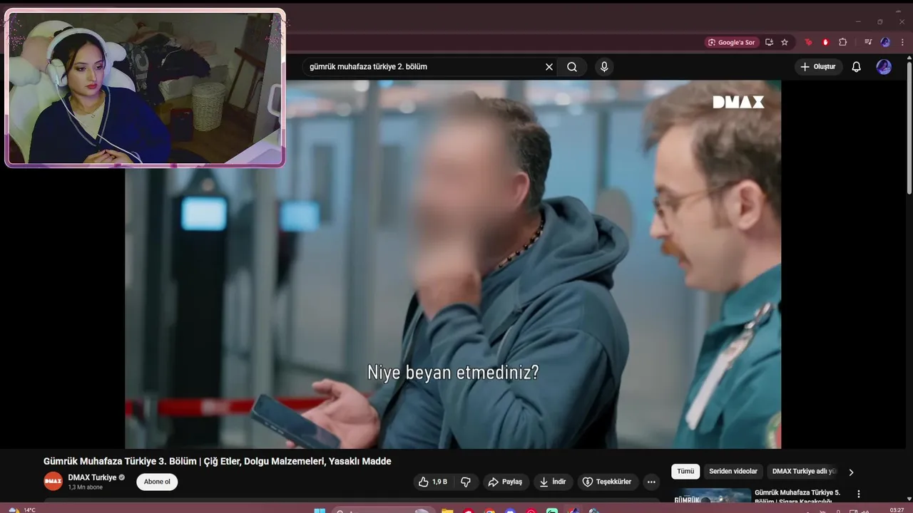Click the Paylaş share button
Viewport: 913px width, 513px height.
pyautogui.click(x=505, y=482)
